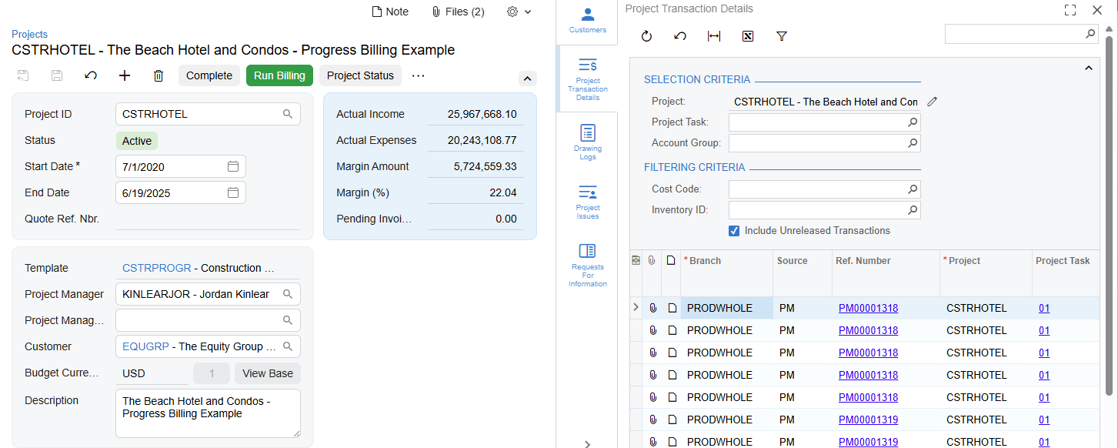Viewport: 1118px width, 448px height.
Task: Edit the Project selection with the pencil icon
Action: point(932,101)
